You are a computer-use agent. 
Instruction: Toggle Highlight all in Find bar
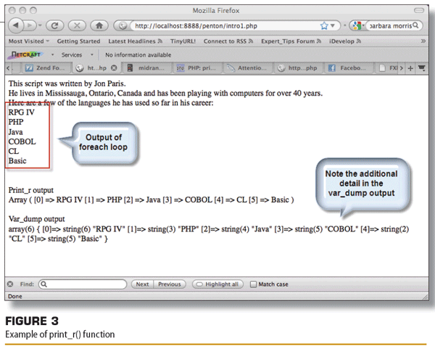pos(217,284)
